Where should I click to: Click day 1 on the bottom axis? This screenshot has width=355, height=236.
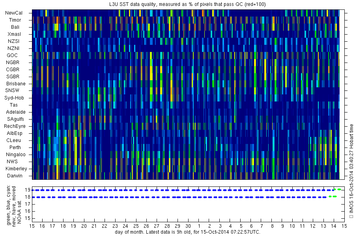point(199,226)
